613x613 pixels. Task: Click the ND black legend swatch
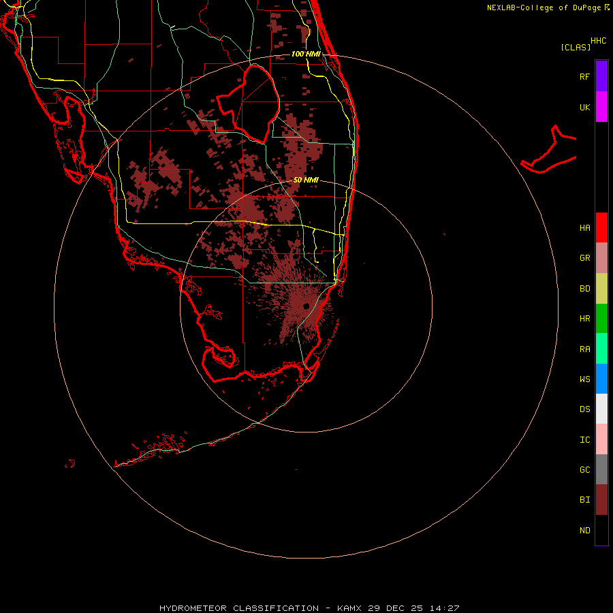(601, 530)
